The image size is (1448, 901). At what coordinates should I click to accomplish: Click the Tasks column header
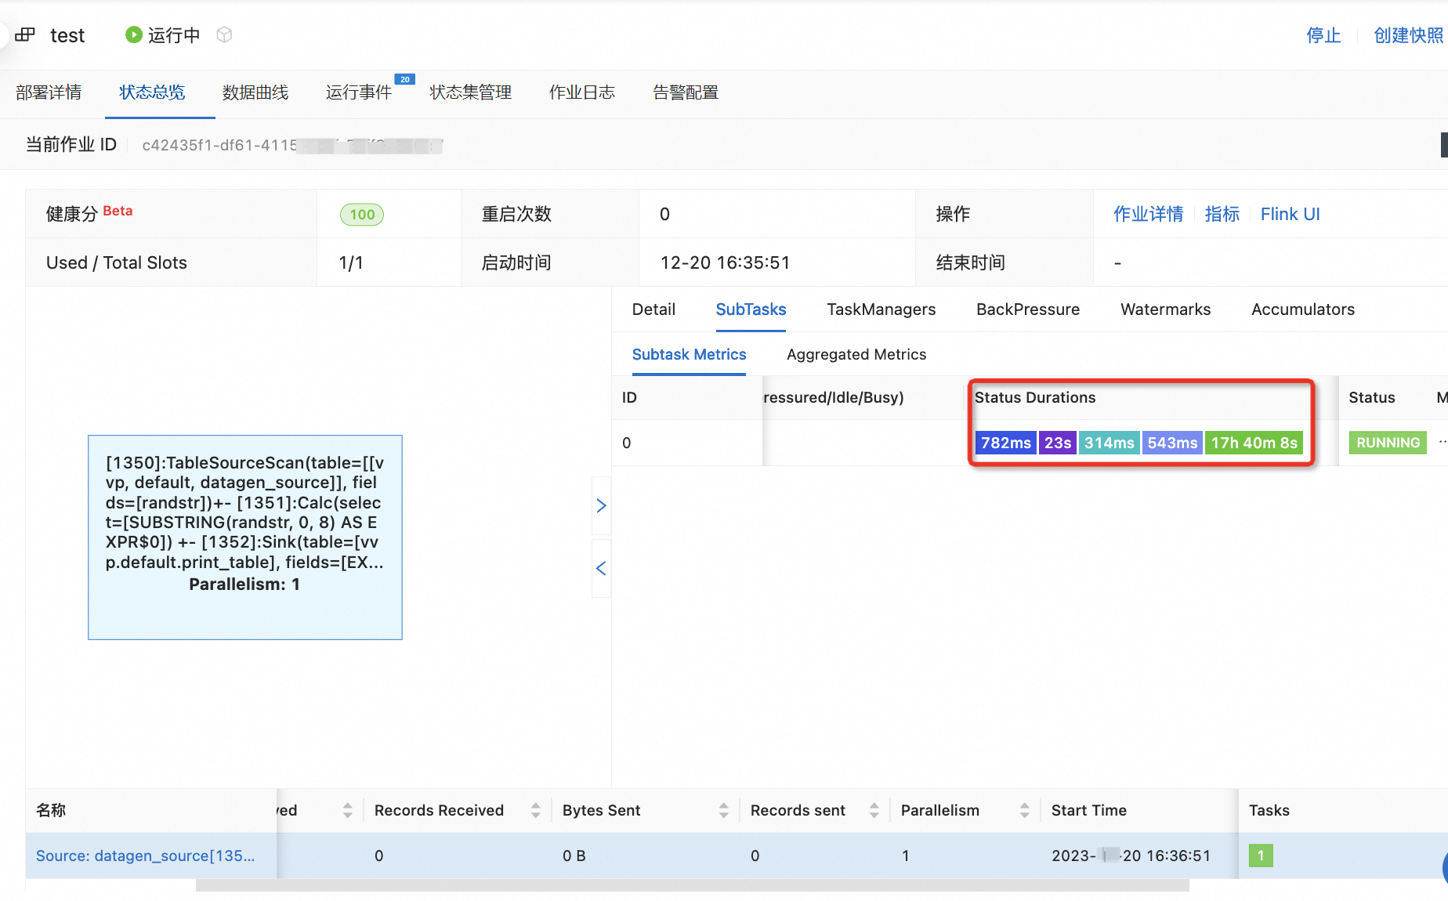pyautogui.click(x=1269, y=810)
